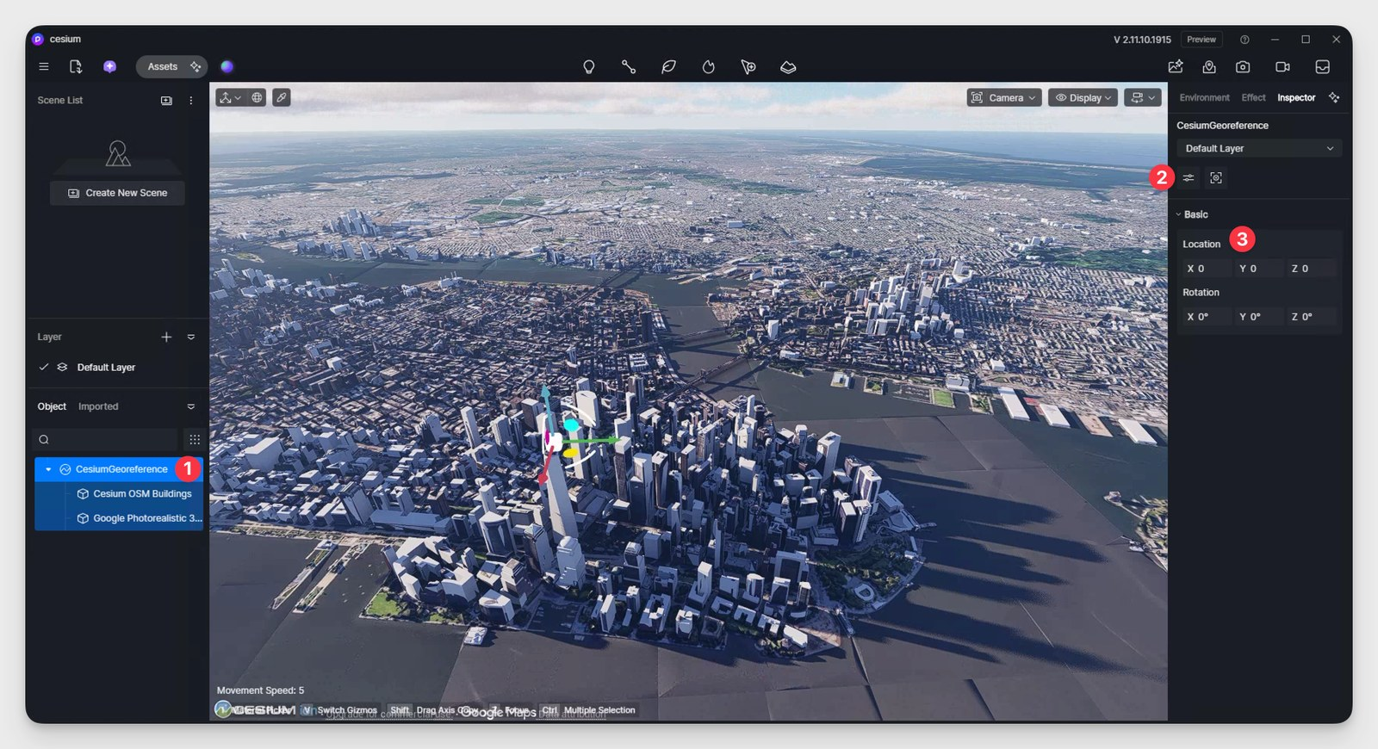Collapse the Layer section arrow
This screenshot has width=1378, height=749.
coord(191,337)
